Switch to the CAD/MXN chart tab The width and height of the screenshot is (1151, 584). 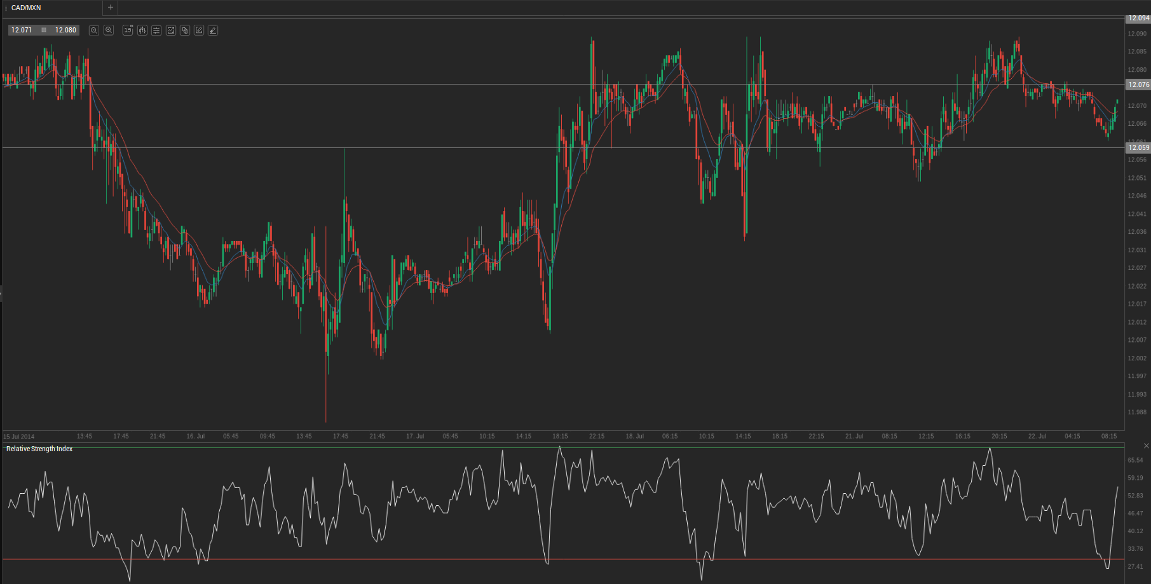(27, 8)
